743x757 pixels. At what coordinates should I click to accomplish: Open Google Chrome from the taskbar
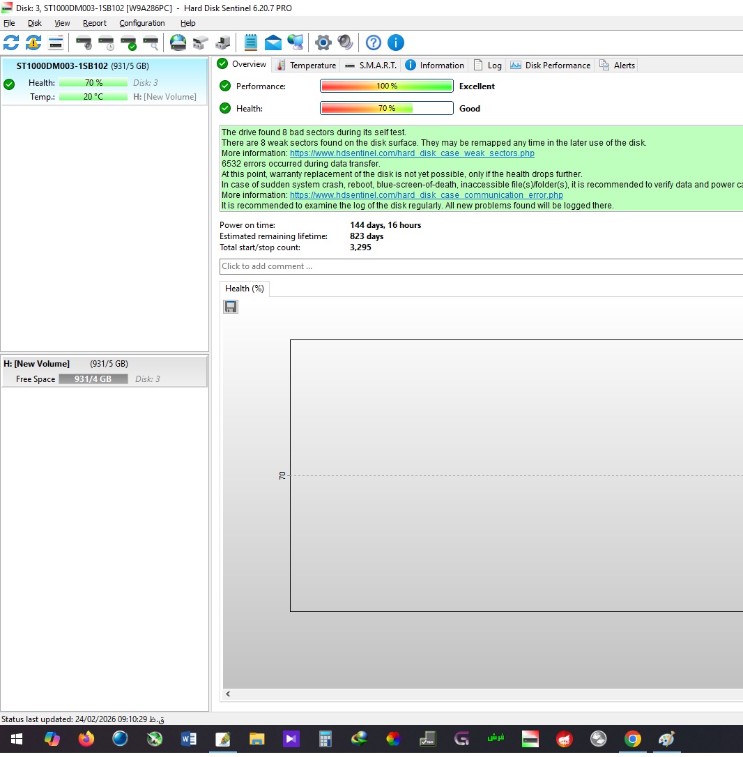(633, 739)
